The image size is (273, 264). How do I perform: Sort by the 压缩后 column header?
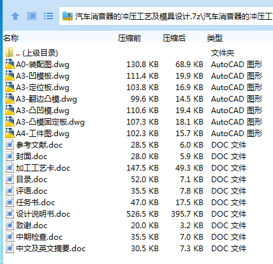pyautogui.click(x=174, y=38)
